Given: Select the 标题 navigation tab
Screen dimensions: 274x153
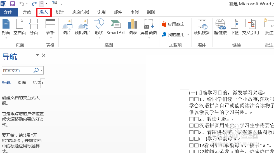Looking at the screenshot, I should 6,82.
